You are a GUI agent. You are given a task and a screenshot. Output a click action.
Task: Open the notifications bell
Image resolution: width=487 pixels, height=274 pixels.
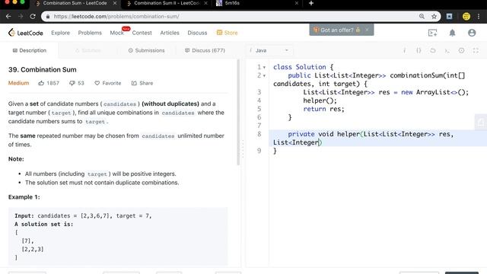point(452,33)
